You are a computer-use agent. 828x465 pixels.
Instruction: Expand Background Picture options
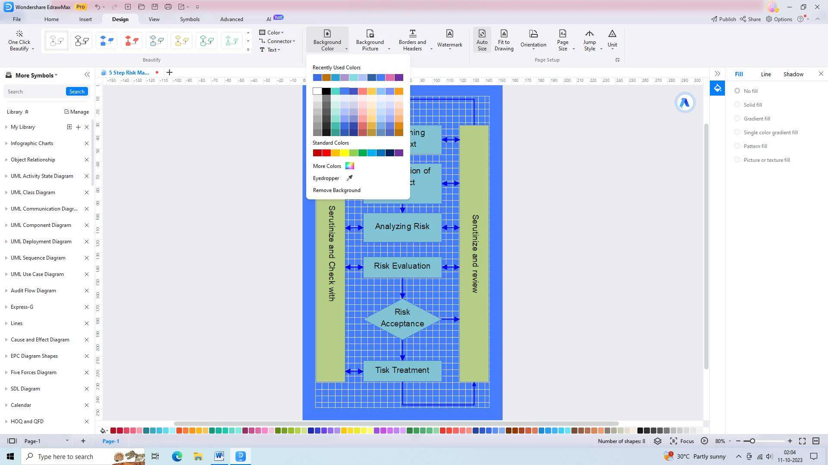[389, 50]
